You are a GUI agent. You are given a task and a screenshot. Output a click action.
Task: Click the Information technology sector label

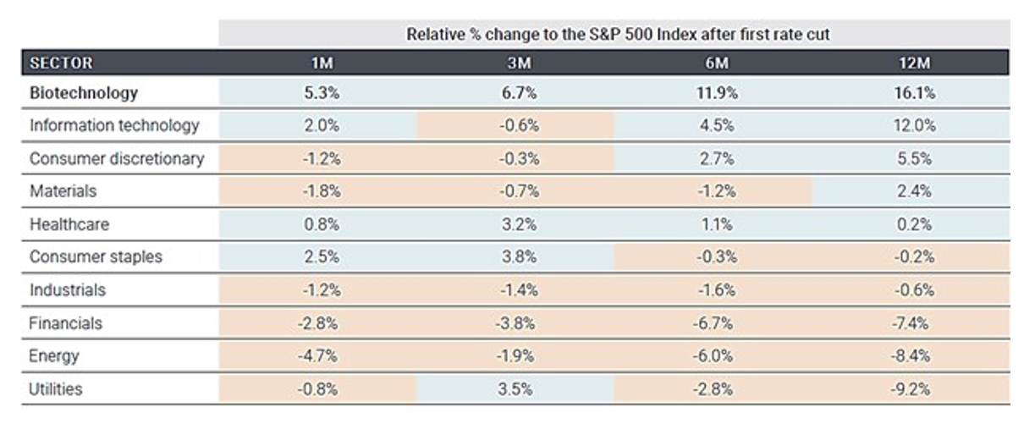[x=114, y=125]
